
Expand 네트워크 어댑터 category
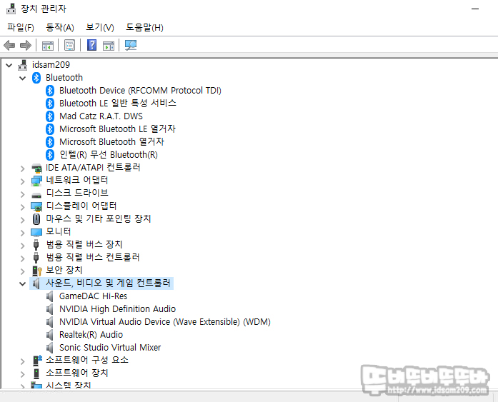click(23, 181)
